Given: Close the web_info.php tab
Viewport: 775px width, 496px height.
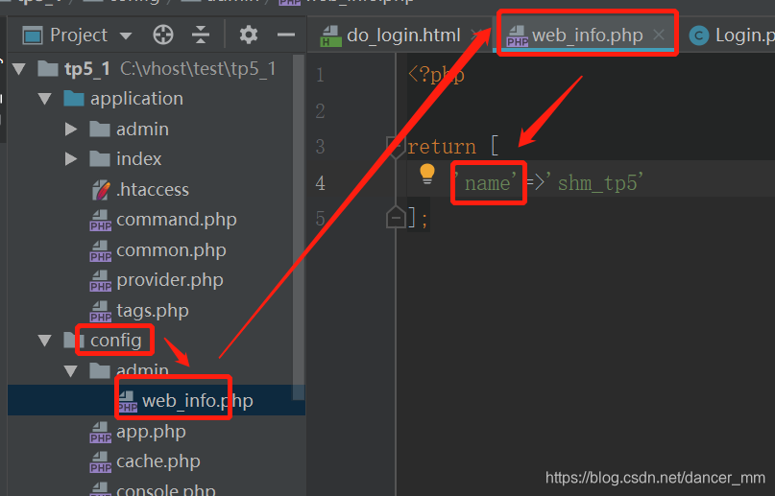Looking at the screenshot, I should tap(659, 35).
